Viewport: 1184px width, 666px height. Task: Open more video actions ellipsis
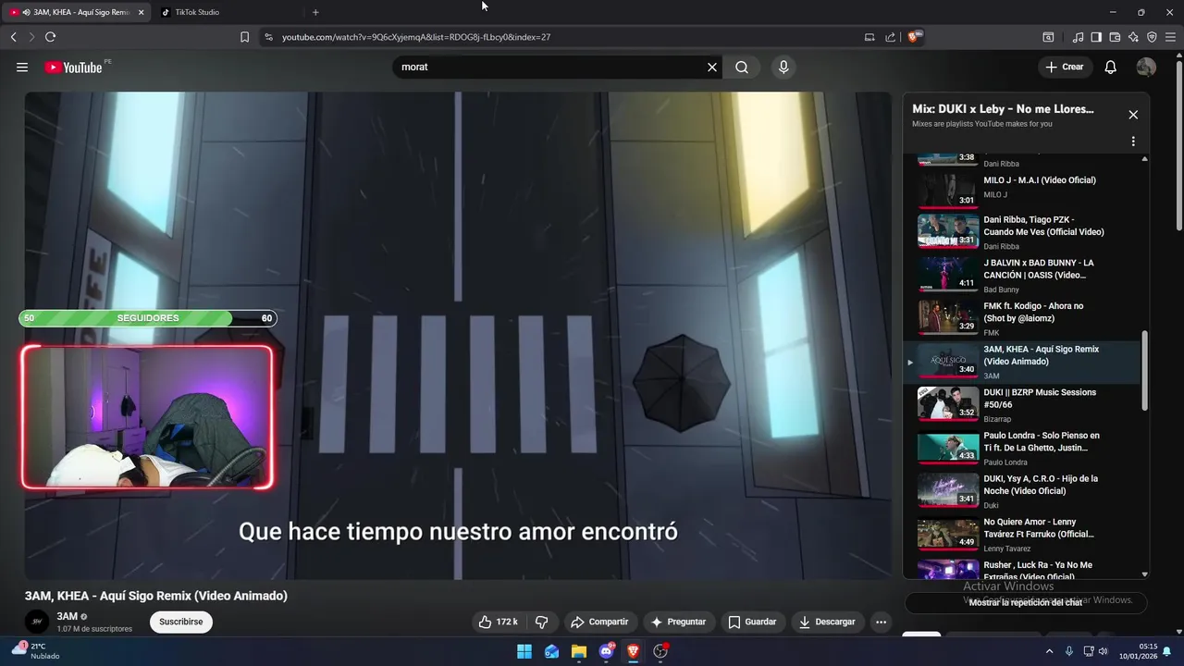[881, 622]
